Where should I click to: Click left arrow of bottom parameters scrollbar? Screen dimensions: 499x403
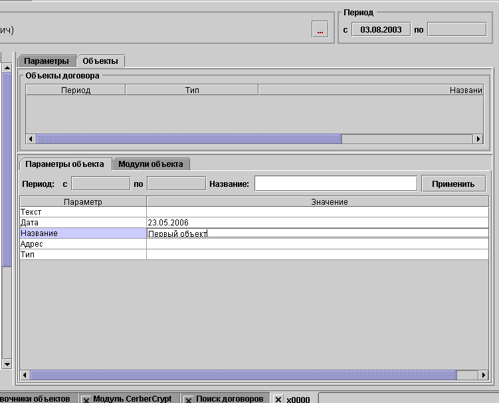click(25, 375)
